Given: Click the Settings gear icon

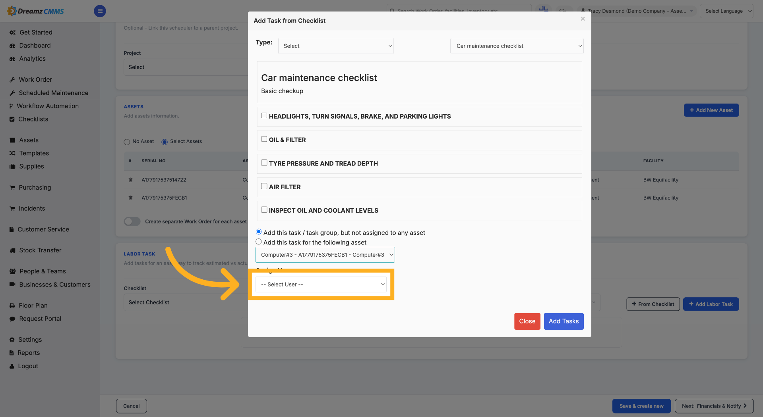Looking at the screenshot, I should pyautogui.click(x=12, y=340).
